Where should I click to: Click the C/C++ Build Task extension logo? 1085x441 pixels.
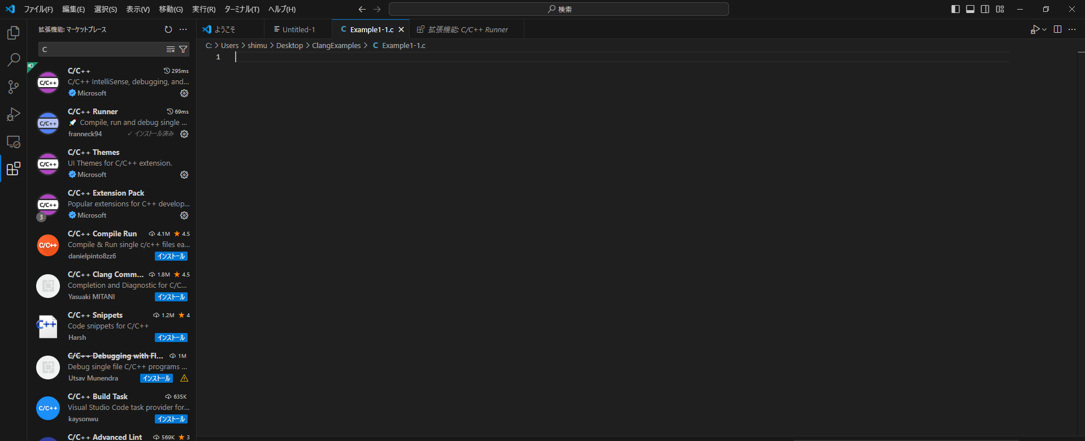click(48, 408)
